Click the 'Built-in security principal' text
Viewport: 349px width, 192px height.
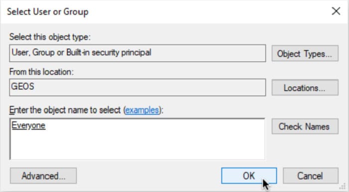pos(109,52)
